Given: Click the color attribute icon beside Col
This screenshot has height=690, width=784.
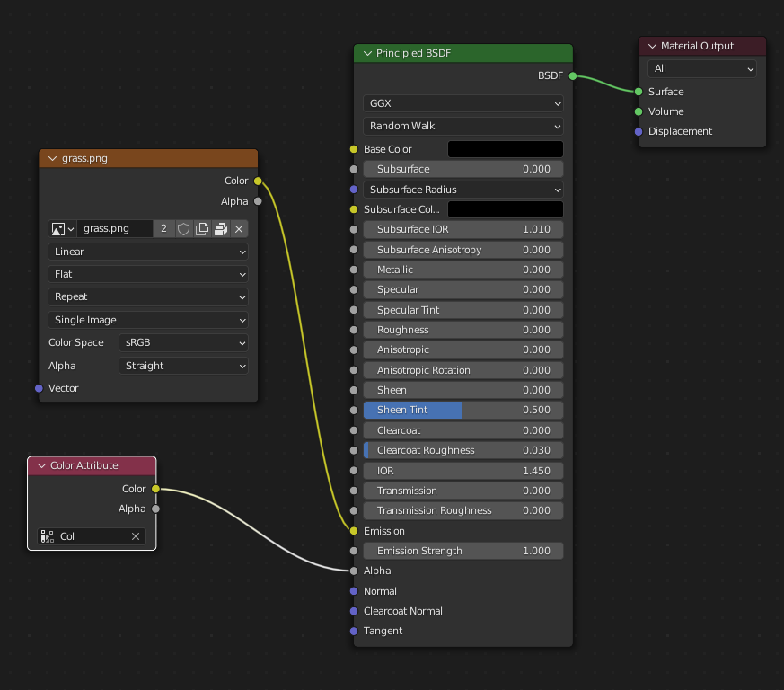Looking at the screenshot, I should point(48,536).
